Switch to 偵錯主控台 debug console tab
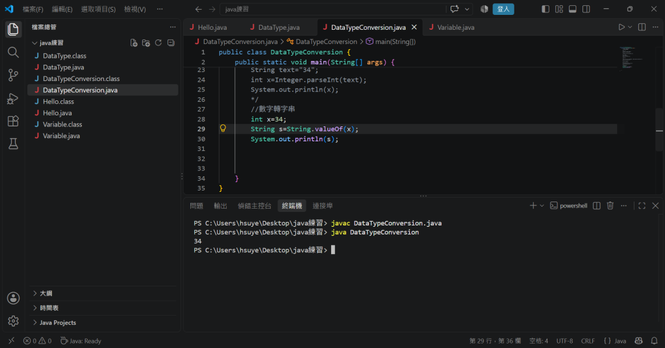 255,205
